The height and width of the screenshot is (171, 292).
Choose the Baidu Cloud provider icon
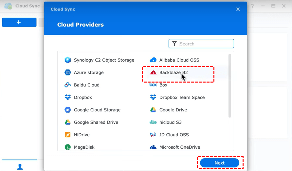[x=68, y=85]
